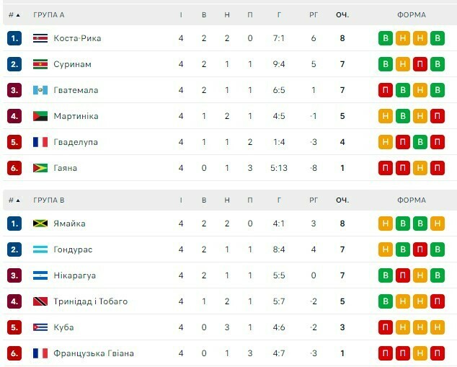
Task: Click the РГ header in Група B
Action: coord(314,200)
